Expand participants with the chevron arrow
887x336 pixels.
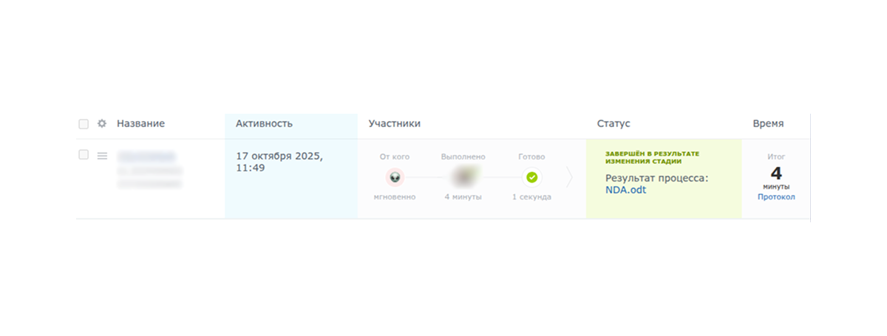point(569,177)
